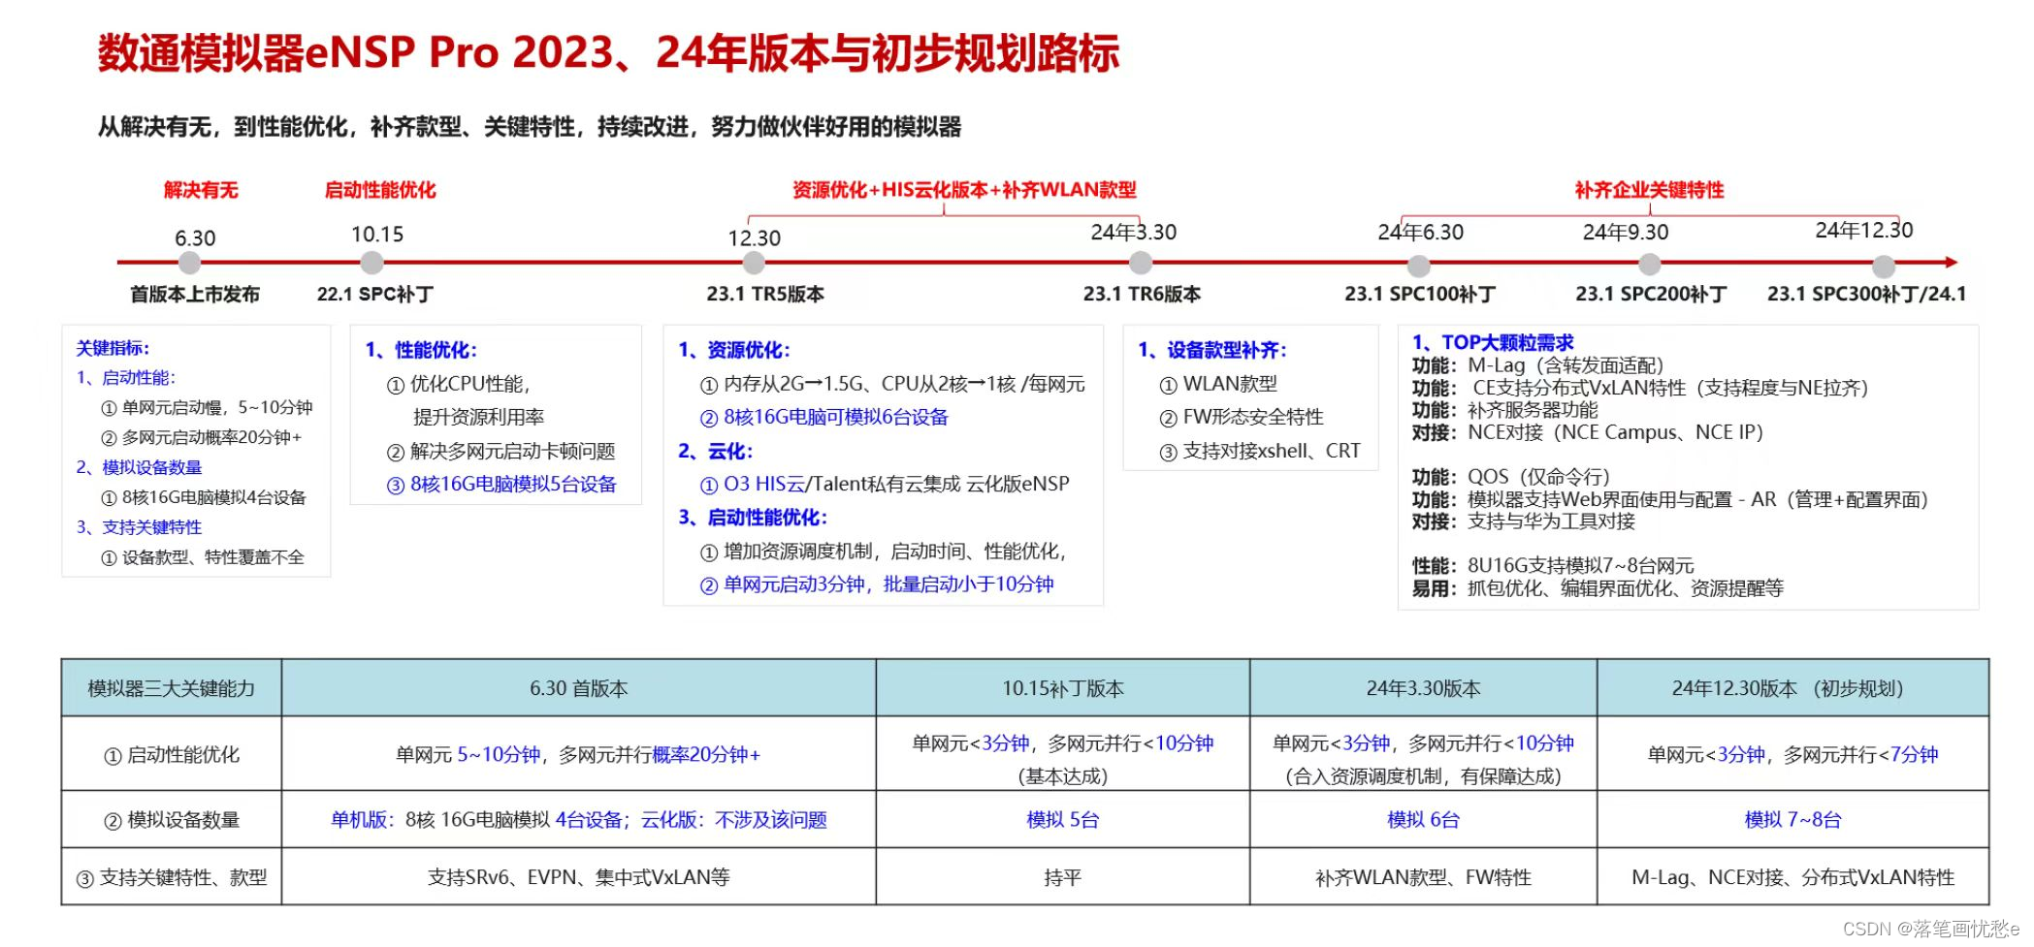
Task: Click the heading 1、设备款型补齐:
Action: click(x=1212, y=350)
